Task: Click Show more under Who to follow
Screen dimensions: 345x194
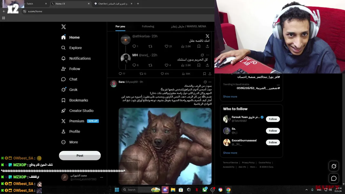Action: (230, 153)
